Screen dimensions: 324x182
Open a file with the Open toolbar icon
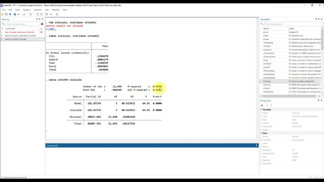click(x=2, y=14)
